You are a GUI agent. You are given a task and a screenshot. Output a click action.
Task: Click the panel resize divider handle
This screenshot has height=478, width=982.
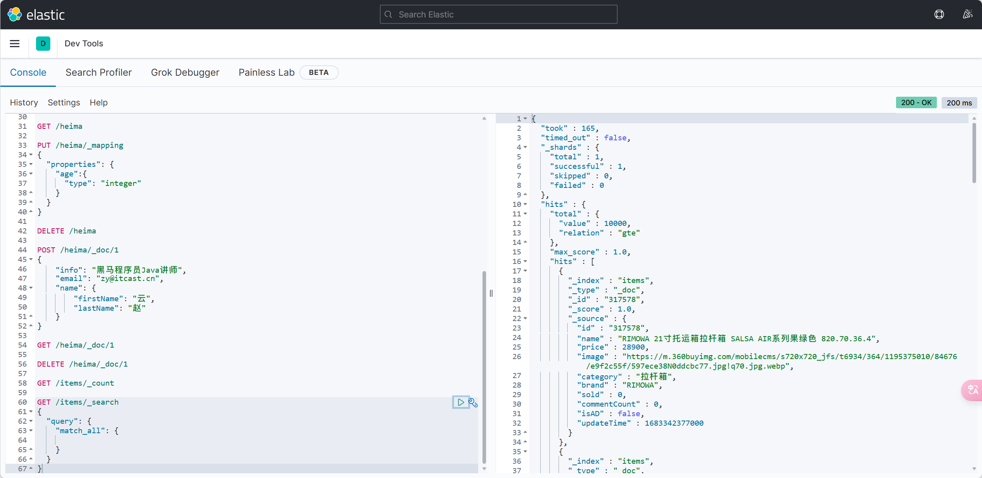tap(491, 293)
